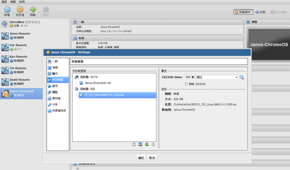Image resolution: width=290 pixels, height=170 pixels.
Task: Open 音效 (Audio) settings category
Action: click(x=58, y=86)
